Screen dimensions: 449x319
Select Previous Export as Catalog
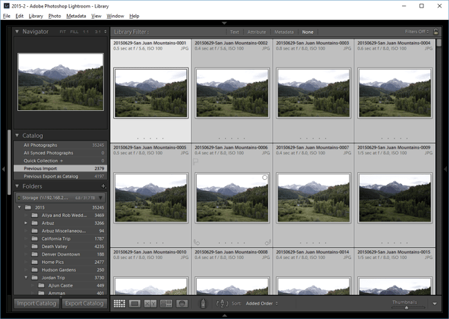(x=60, y=176)
